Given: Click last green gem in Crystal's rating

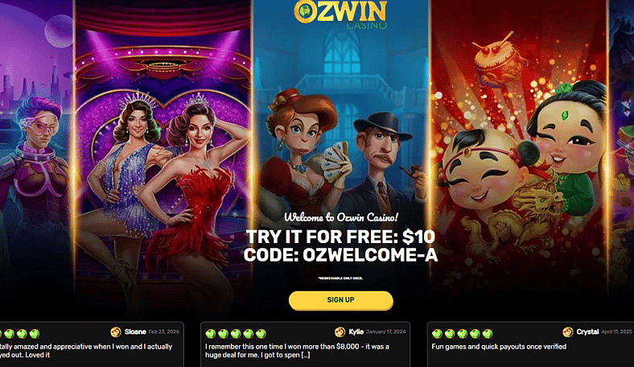Looking at the screenshot, I should pyautogui.click(x=488, y=334).
